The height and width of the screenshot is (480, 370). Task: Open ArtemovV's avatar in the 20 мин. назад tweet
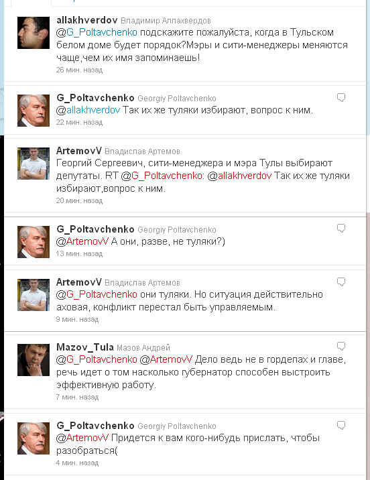[x=34, y=164]
